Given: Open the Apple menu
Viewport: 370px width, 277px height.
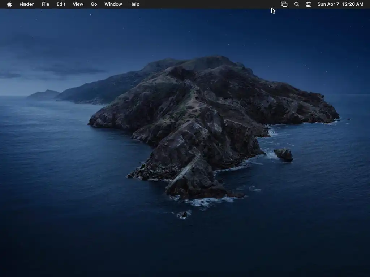Looking at the screenshot, I should point(9,4).
